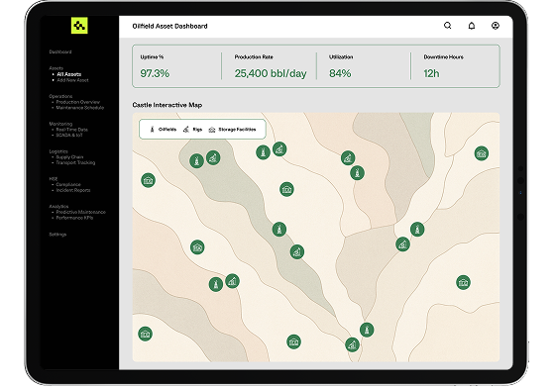555x387 pixels.
Task: Open the Assets section heading
Action: [55, 68]
